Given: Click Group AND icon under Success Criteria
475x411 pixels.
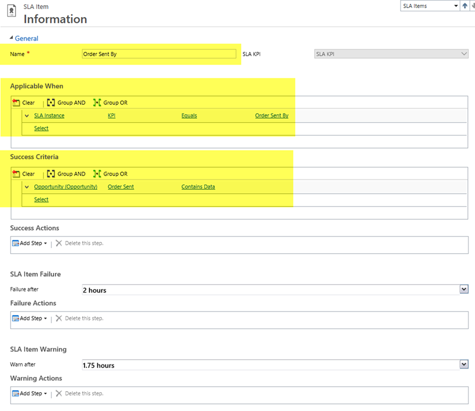Looking at the screenshot, I should (51, 174).
